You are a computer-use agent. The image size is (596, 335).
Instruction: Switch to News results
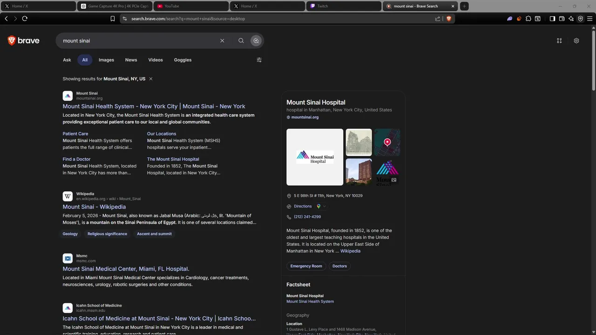click(131, 60)
